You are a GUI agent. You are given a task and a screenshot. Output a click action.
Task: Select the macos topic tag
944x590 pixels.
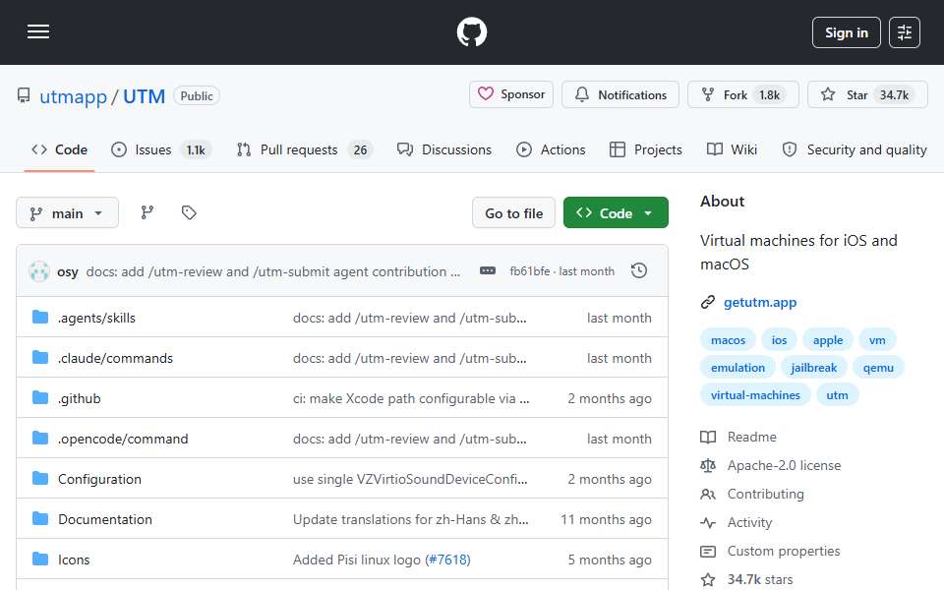[728, 340]
